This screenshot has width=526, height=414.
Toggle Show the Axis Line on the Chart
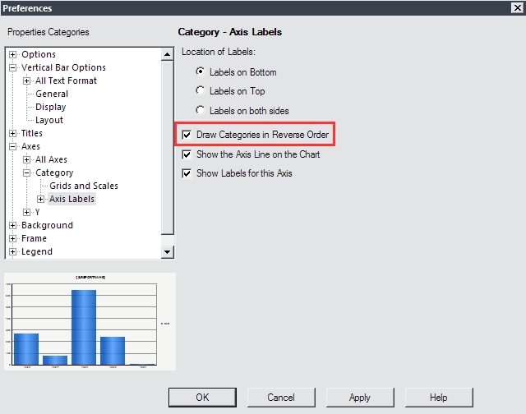pyautogui.click(x=187, y=154)
